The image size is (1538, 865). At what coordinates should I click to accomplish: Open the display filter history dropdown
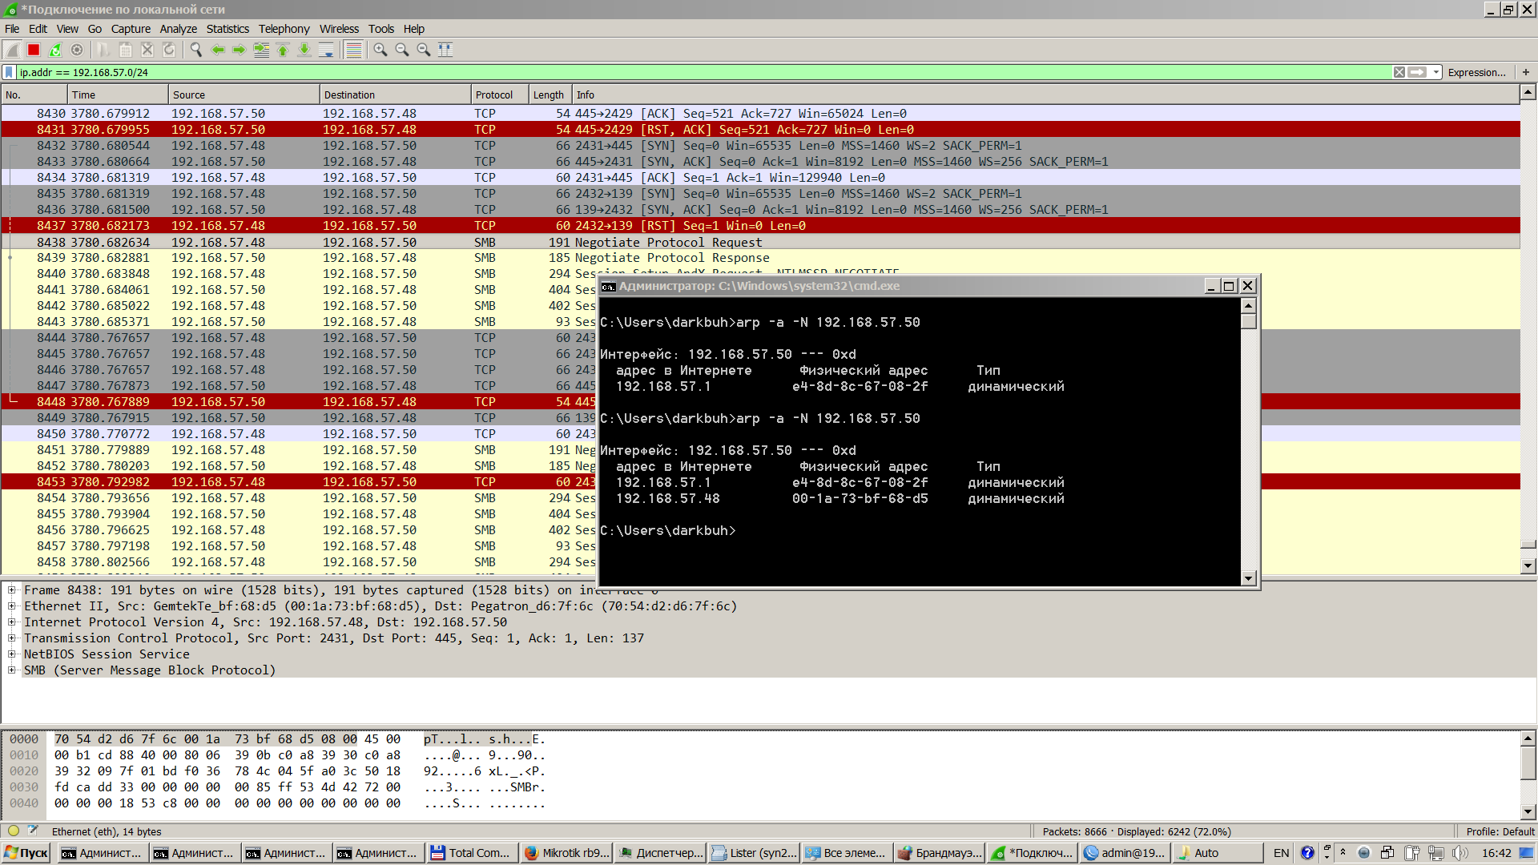(x=1436, y=72)
